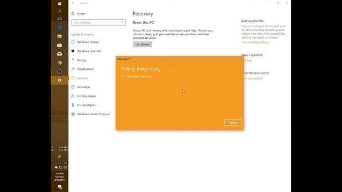Viewport: 342px width, 192px height.
Task: Click the Windows Update refresh icon
Action: pos(73,42)
